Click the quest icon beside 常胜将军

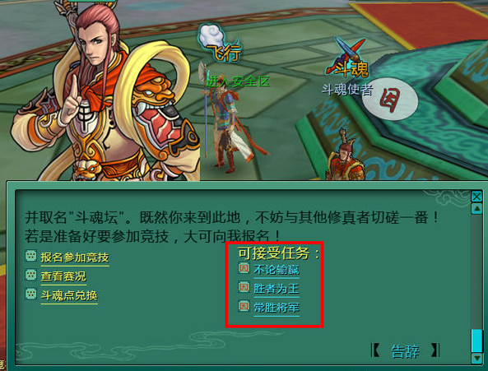244,306
